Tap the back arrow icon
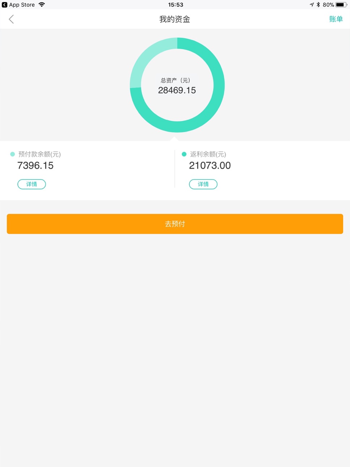Image resolution: width=350 pixels, height=467 pixels. point(11,19)
